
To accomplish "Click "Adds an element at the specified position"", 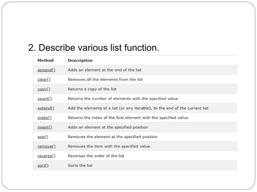I will click(108, 127).
